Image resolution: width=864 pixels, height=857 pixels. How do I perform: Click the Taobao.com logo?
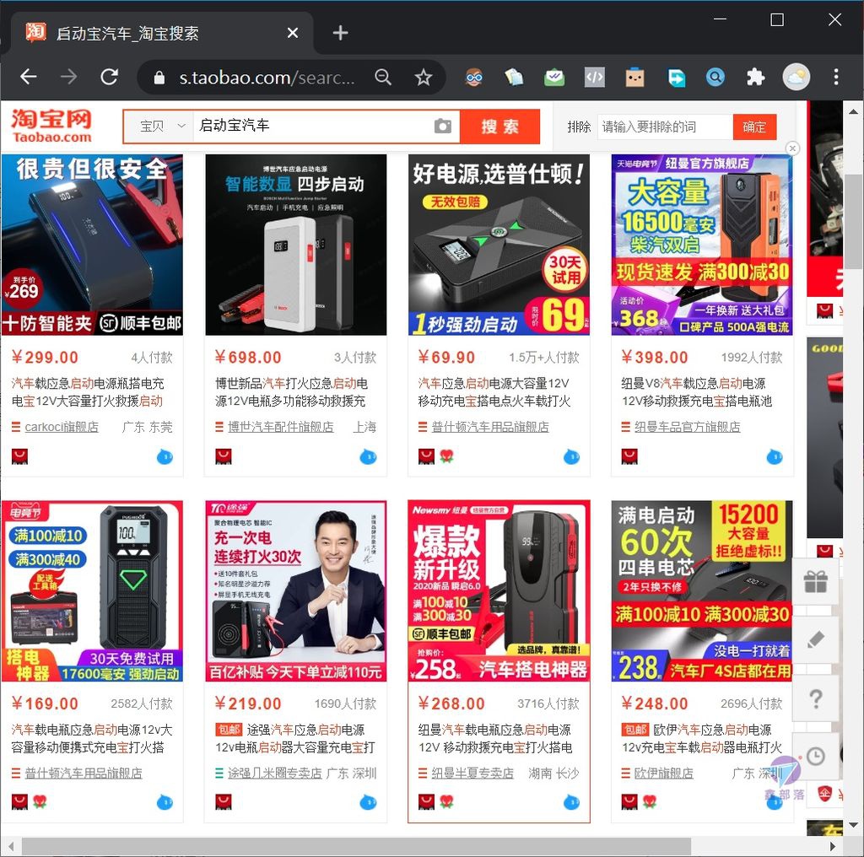[51, 127]
